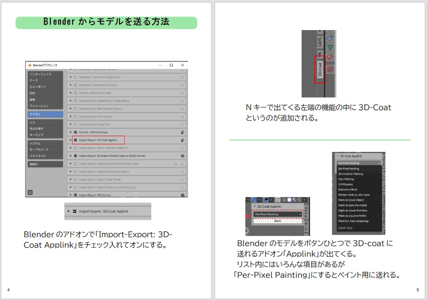The height and width of the screenshot is (300, 427).
Task: Toggle the X-ray icon in viewport header
Action: (278, 200)
